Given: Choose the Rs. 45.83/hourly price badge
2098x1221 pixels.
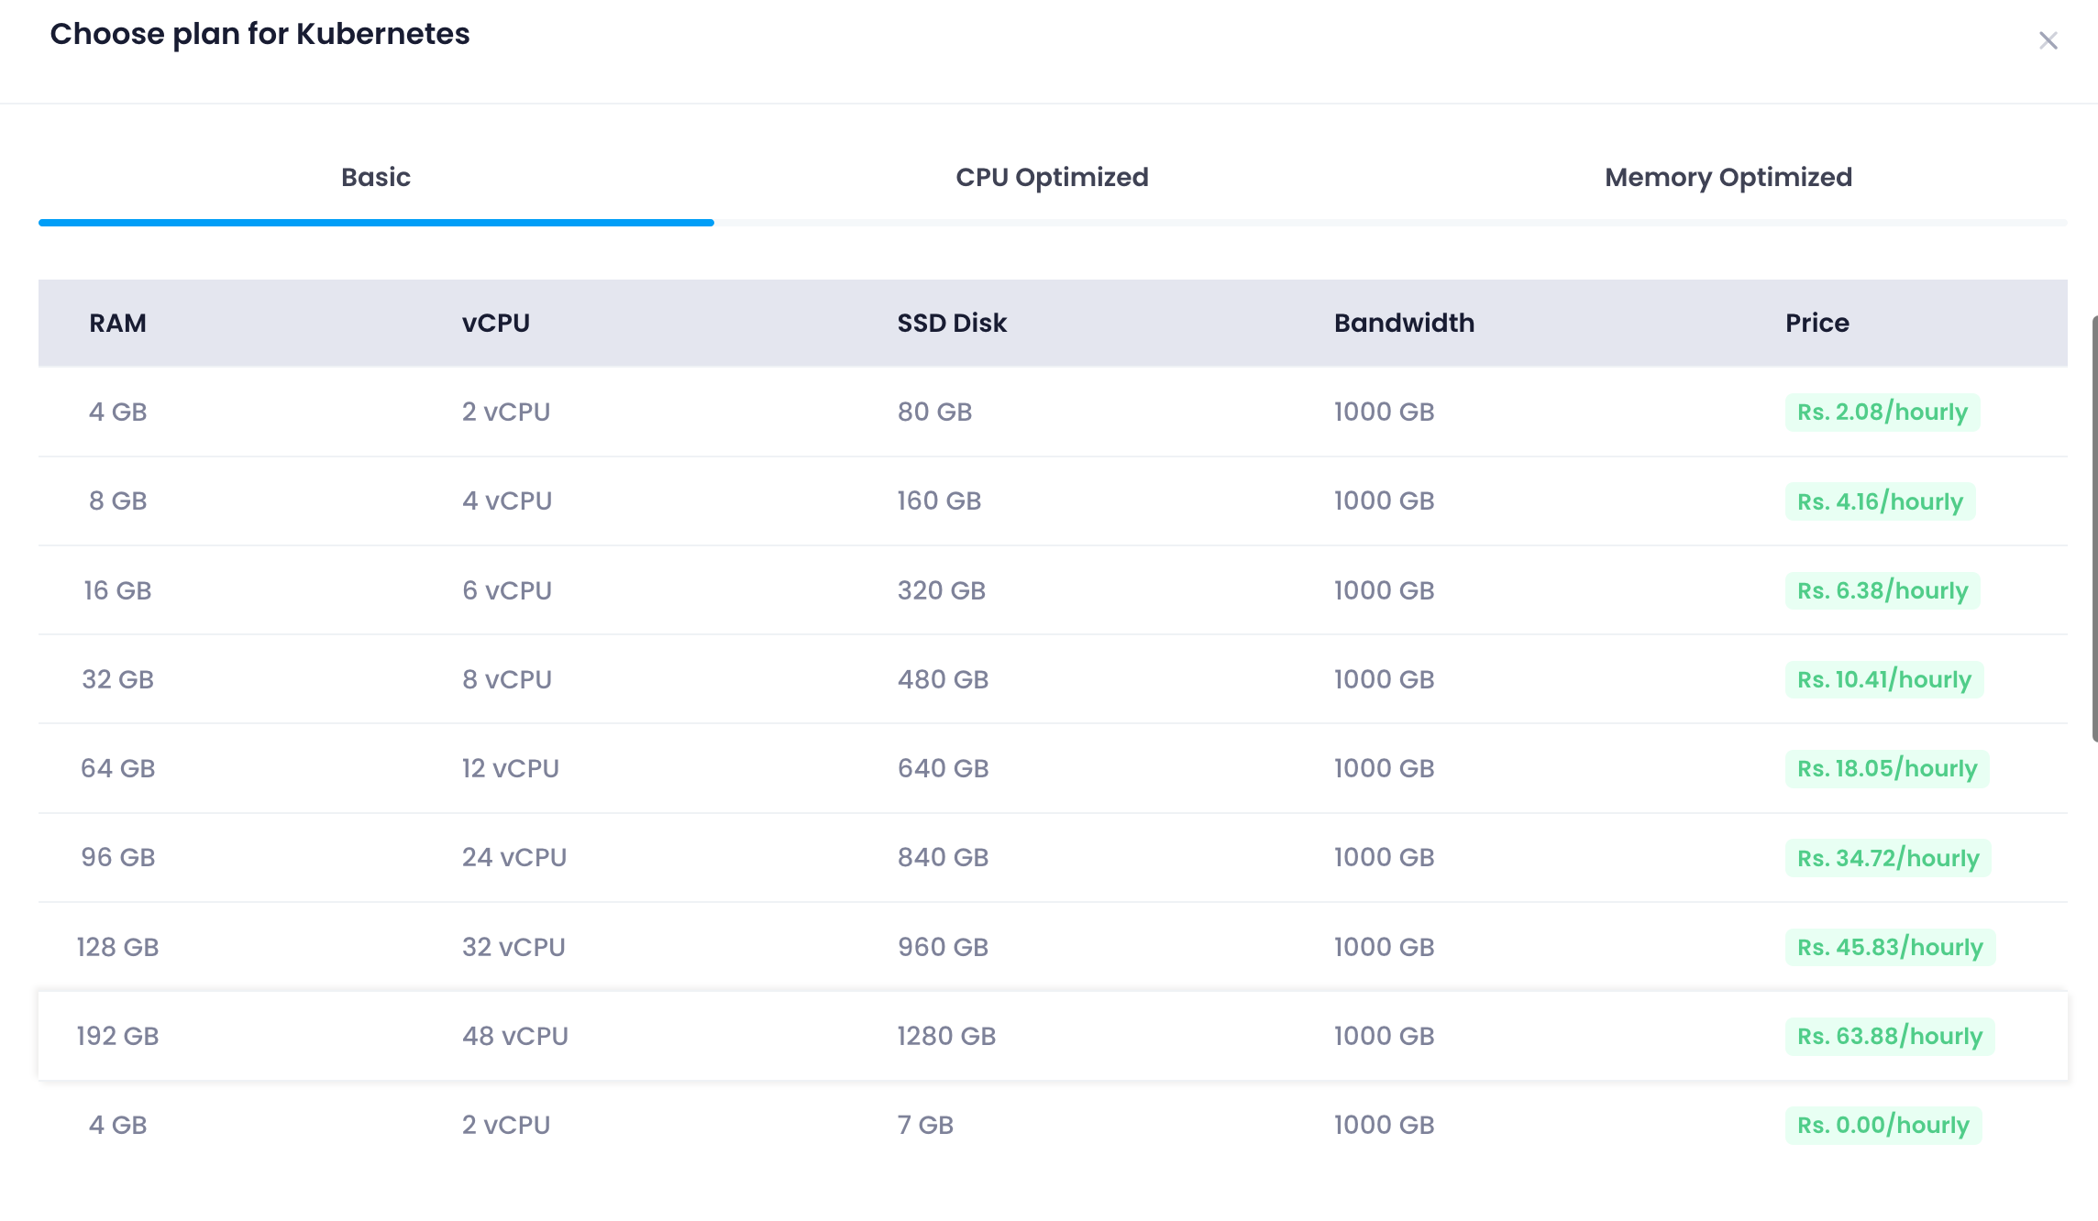Looking at the screenshot, I should [x=1890, y=947].
